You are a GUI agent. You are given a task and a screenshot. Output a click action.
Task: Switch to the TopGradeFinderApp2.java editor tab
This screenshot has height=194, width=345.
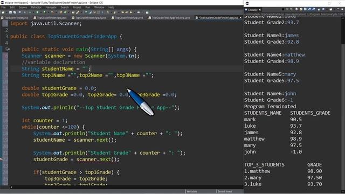tap(89, 18)
